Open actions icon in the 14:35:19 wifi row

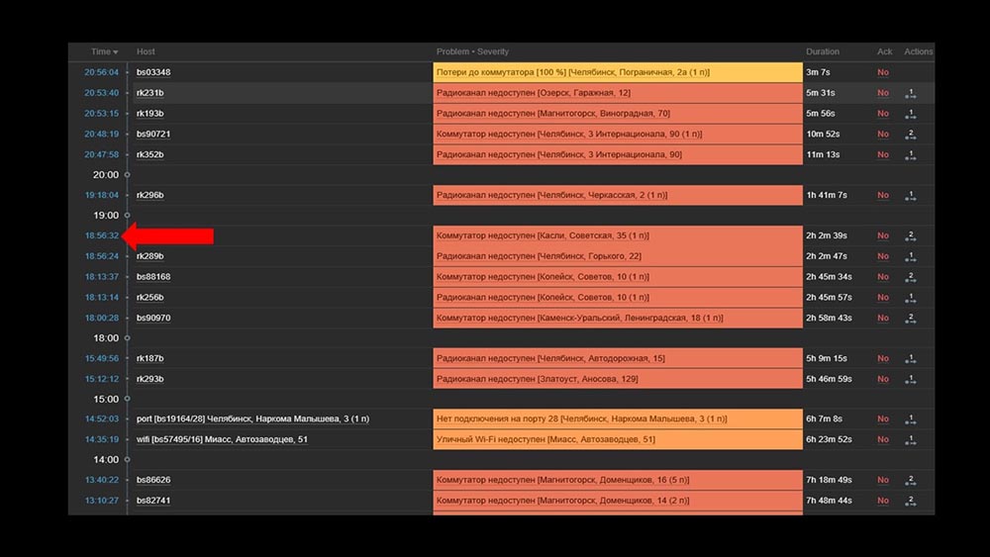(x=910, y=439)
